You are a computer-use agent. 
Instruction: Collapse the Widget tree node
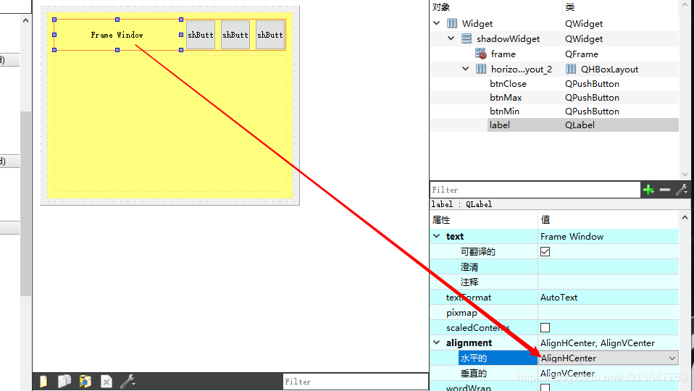click(436, 23)
